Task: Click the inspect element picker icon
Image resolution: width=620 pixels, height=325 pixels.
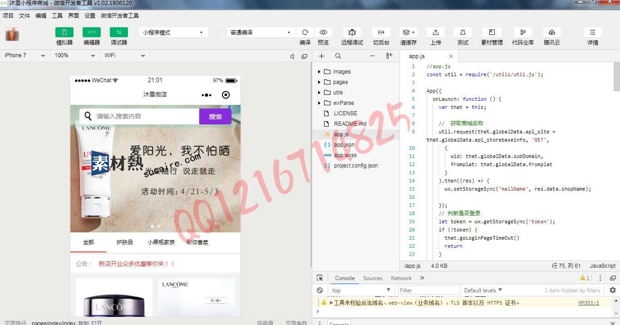Action: (x=320, y=278)
